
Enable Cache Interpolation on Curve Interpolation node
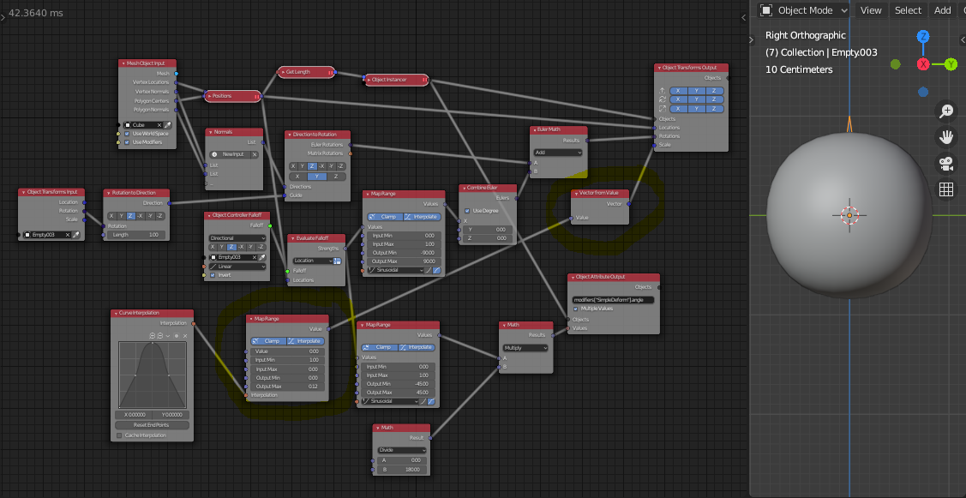tap(119, 435)
